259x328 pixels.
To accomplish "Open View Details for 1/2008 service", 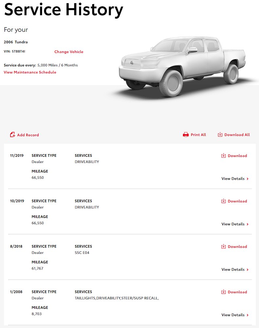I will pyautogui.click(x=233, y=315).
